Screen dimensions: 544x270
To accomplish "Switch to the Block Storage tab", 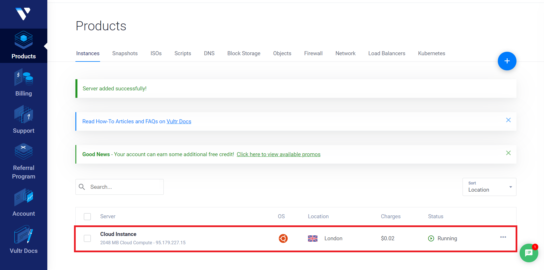I will point(244,53).
